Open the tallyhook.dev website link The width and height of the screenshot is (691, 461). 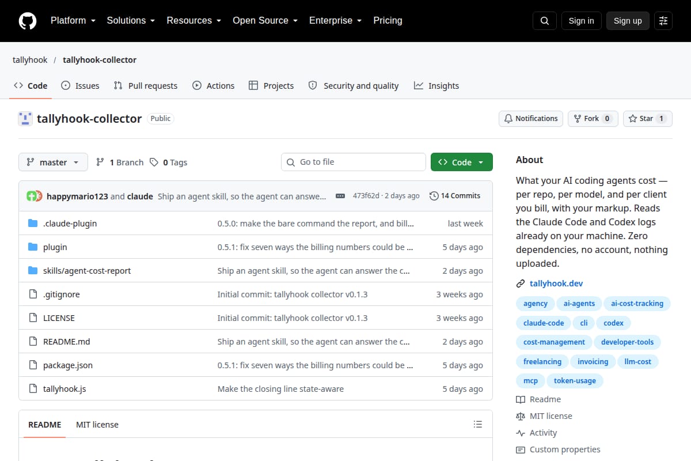click(556, 284)
